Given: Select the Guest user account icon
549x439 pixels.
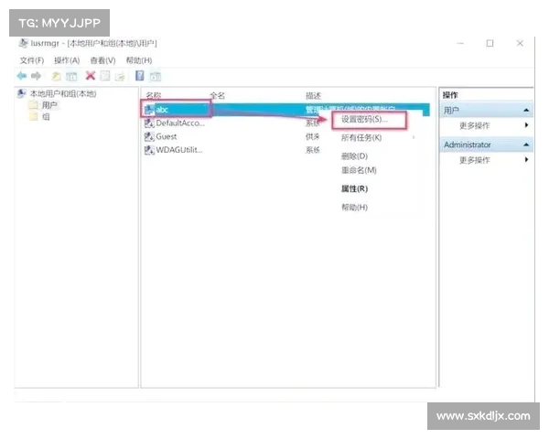Looking at the screenshot, I should [x=149, y=136].
